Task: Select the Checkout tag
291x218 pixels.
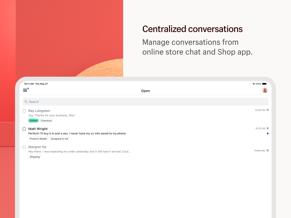Action: click(46, 121)
